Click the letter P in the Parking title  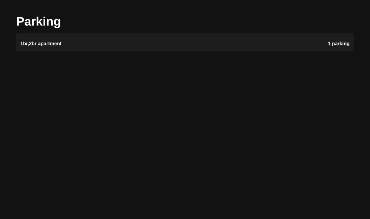coord(20,21)
